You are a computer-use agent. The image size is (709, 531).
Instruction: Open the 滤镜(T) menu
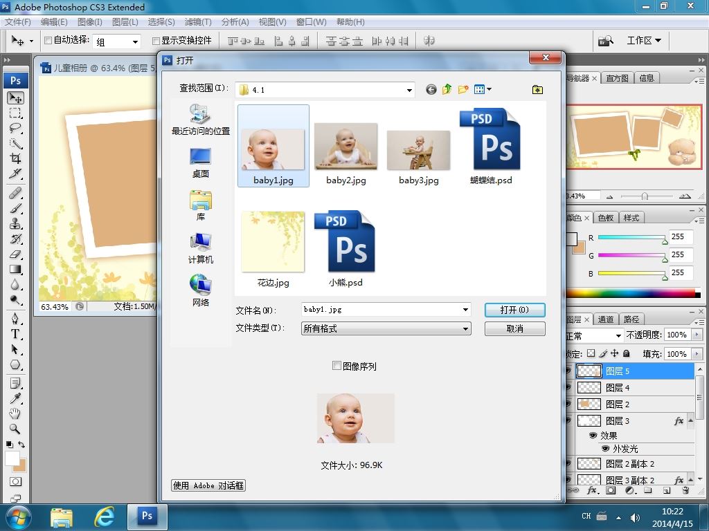pos(198,21)
